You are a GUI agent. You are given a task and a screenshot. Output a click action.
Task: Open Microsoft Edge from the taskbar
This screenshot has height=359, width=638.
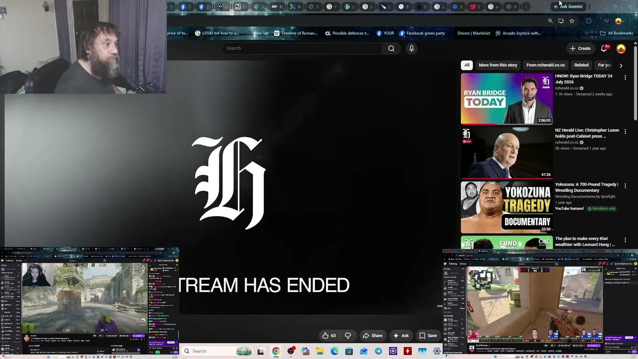[334, 351]
